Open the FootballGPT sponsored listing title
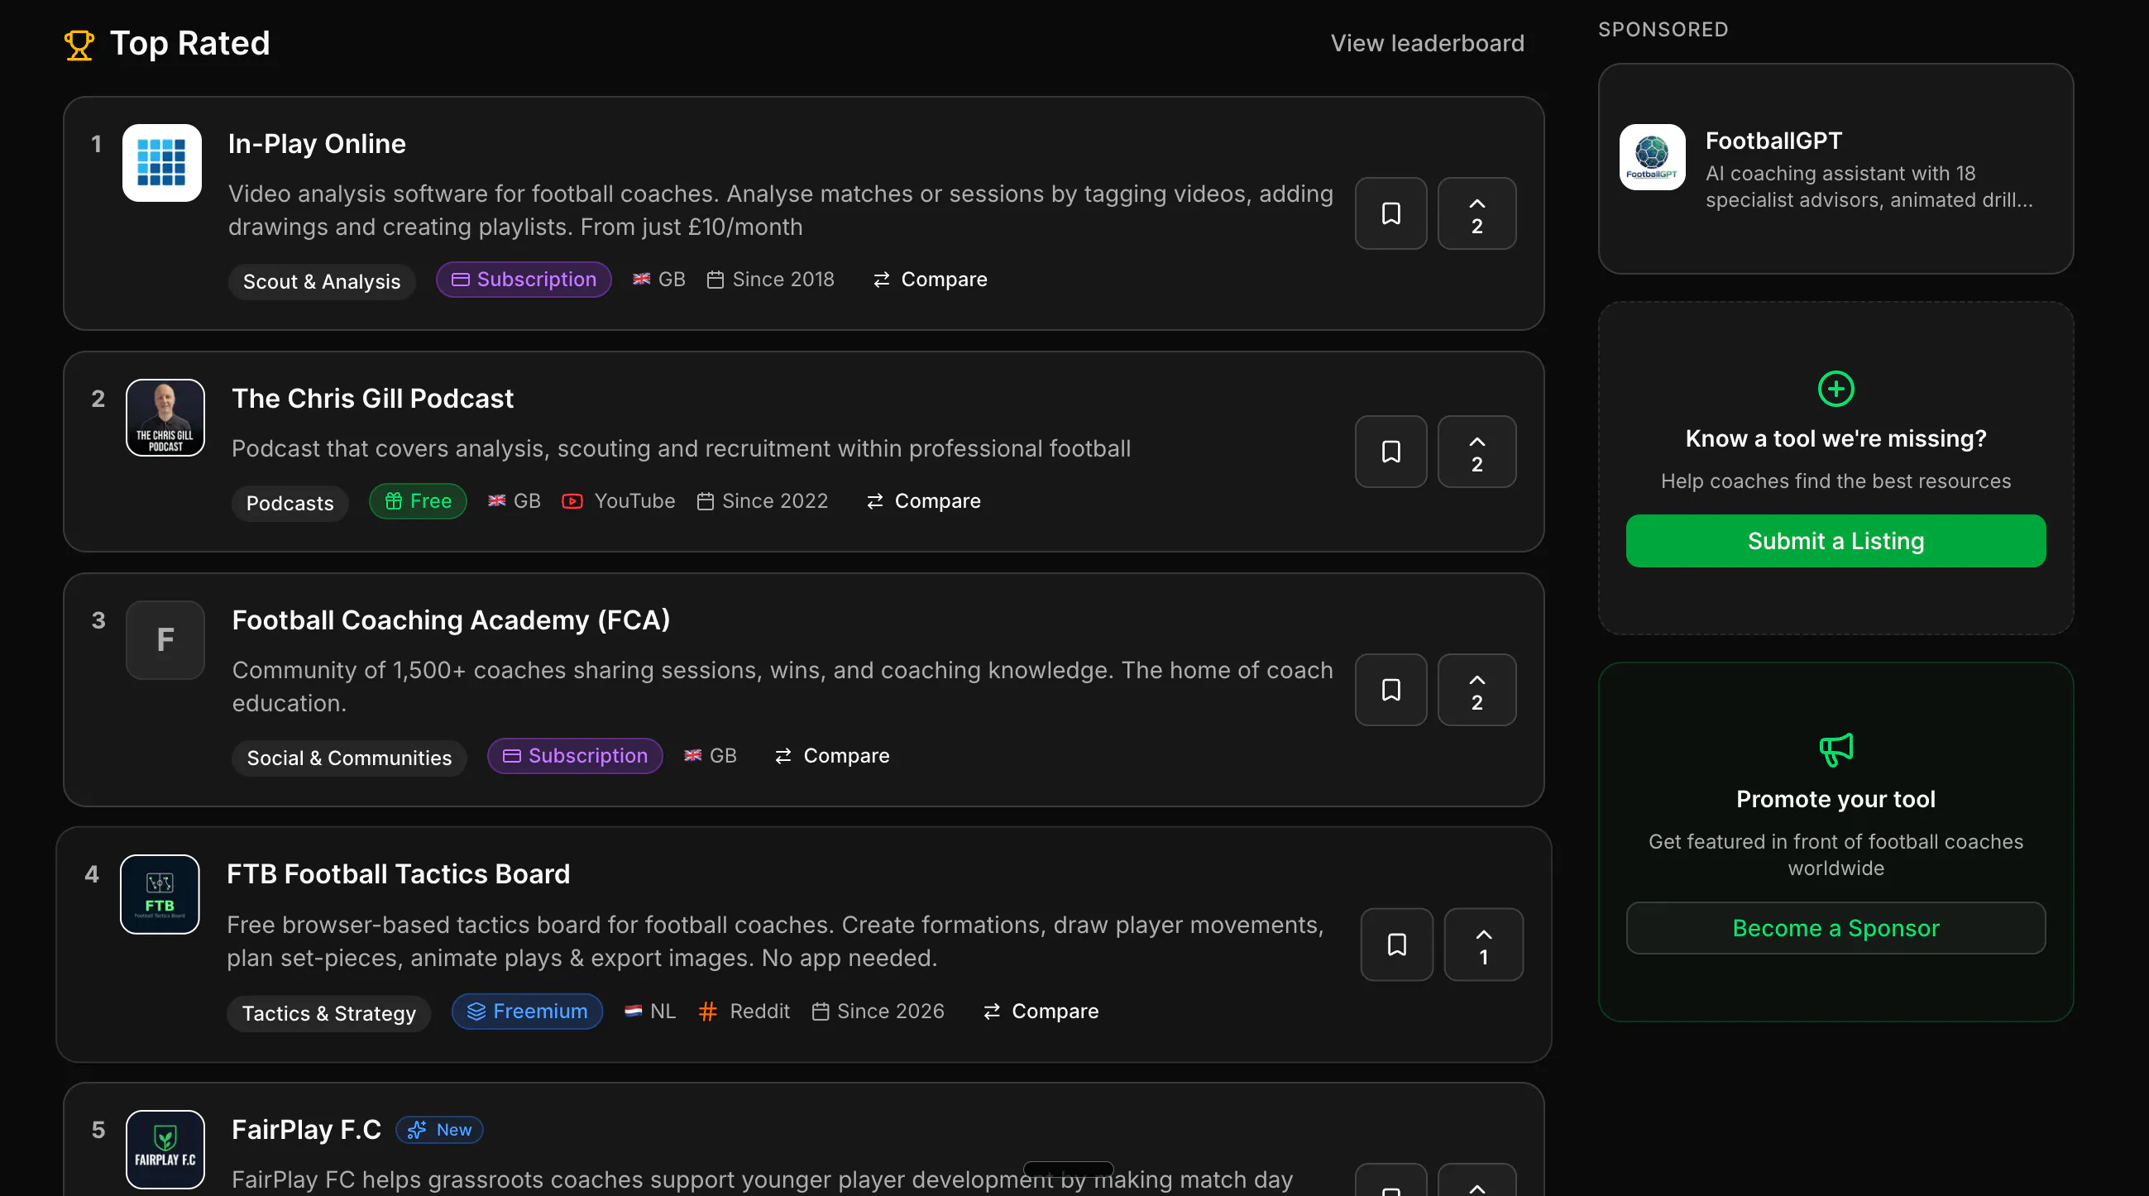The height and width of the screenshot is (1196, 2149). (1773, 141)
